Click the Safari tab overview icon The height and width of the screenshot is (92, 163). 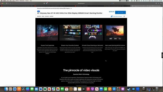161,3
